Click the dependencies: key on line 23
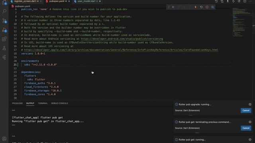This screenshot has height=143, width=255. click(31, 72)
